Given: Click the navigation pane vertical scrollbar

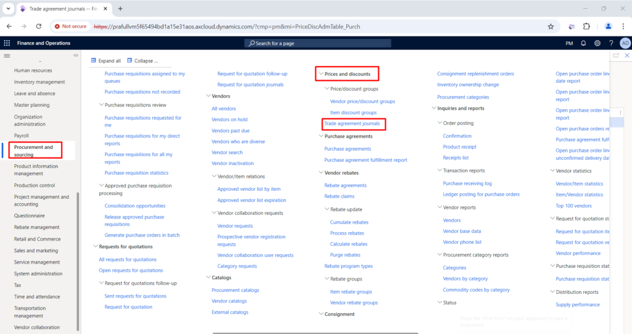Looking at the screenshot, I should 78,262.
